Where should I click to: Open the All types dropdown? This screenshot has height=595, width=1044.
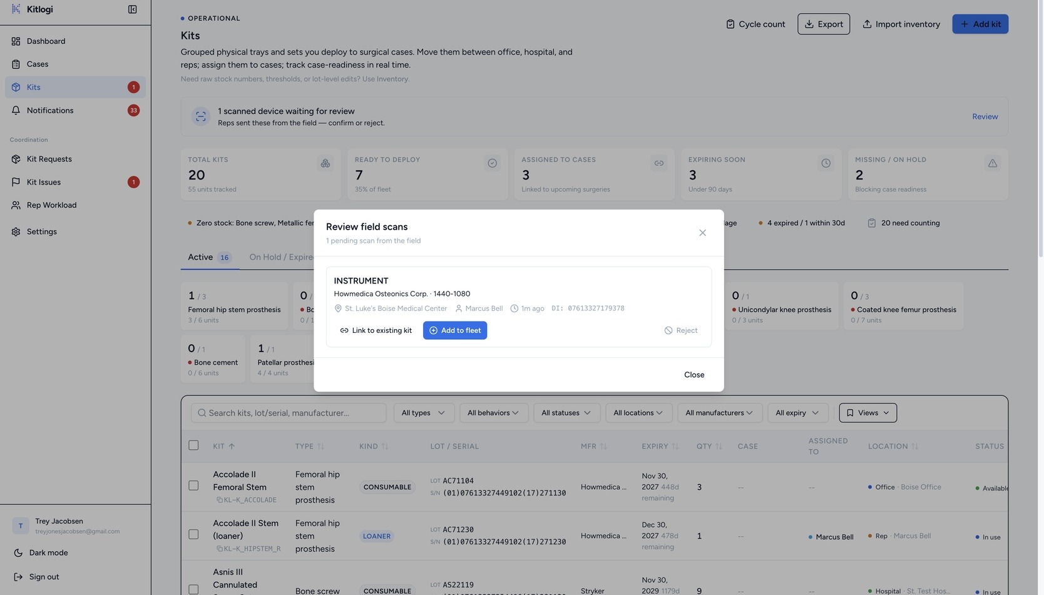[x=424, y=413]
